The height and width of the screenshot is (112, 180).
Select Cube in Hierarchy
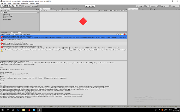(5, 18)
